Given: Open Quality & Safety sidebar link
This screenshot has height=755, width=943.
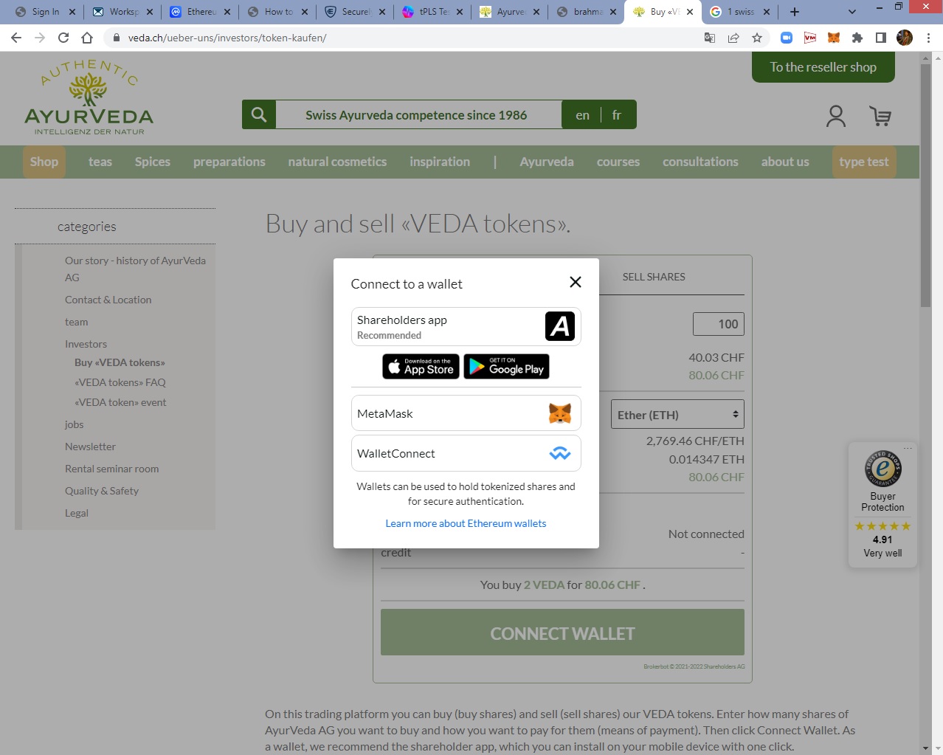Looking at the screenshot, I should (102, 491).
